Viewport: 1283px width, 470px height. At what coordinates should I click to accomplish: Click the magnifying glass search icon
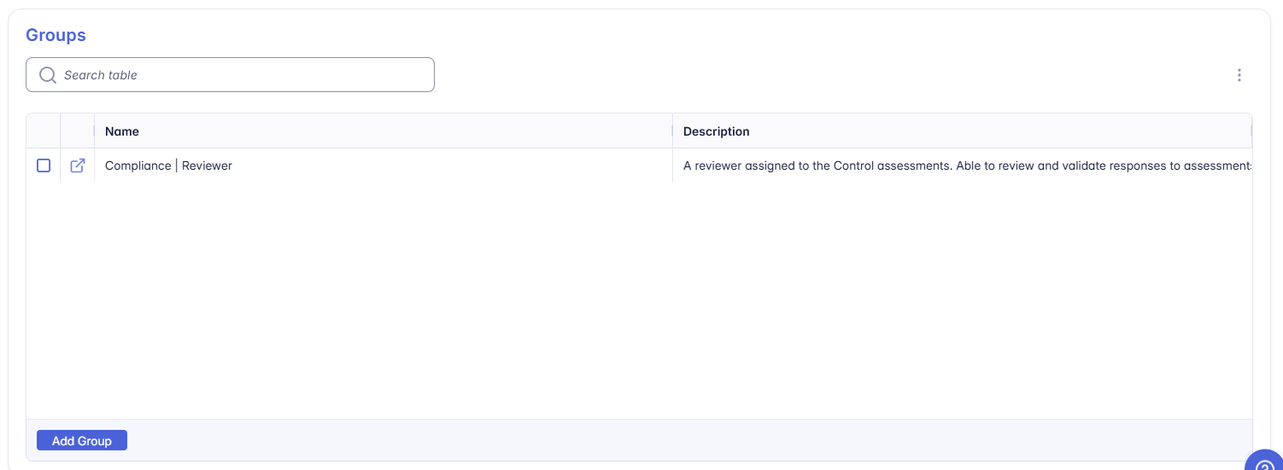point(48,75)
